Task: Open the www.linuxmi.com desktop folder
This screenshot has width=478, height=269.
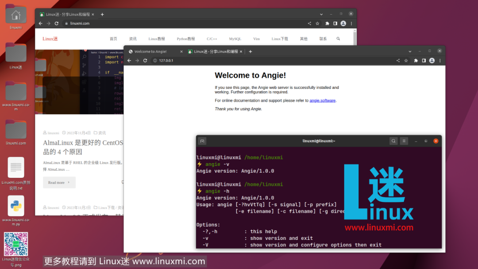Action: coord(16,96)
